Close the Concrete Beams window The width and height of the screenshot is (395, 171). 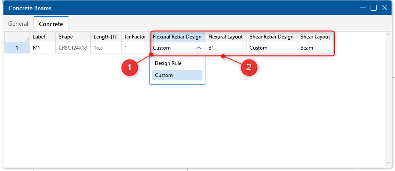(384, 8)
